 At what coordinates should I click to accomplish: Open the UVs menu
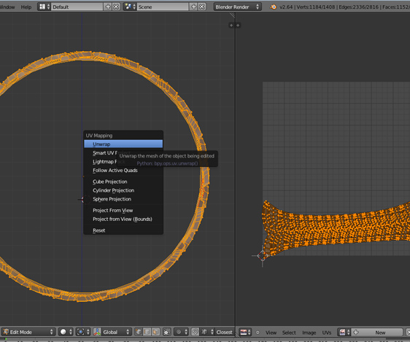[327, 333]
